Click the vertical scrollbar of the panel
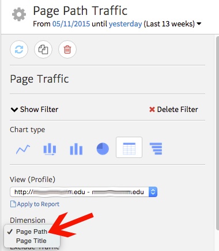This screenshot has width=219, height=251. coord(217,133)
